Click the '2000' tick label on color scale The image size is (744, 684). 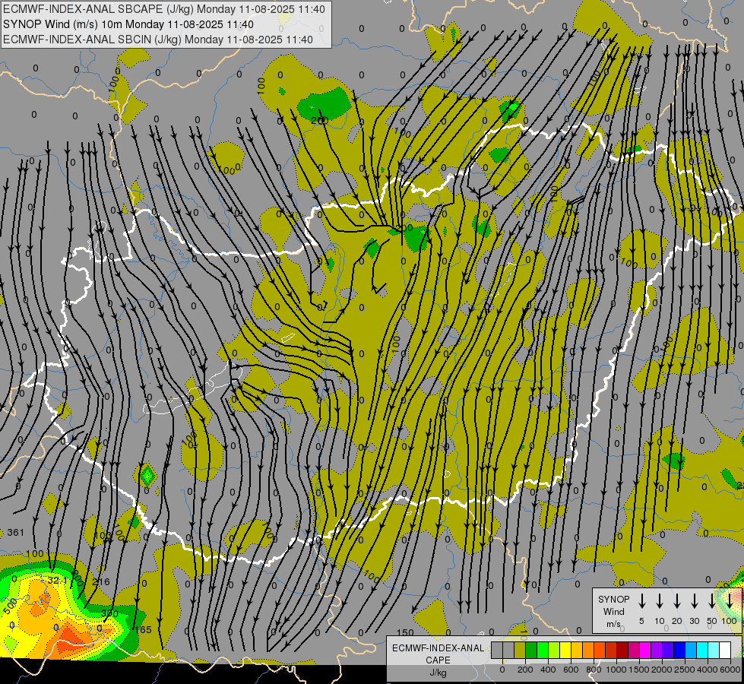point(662,670)
